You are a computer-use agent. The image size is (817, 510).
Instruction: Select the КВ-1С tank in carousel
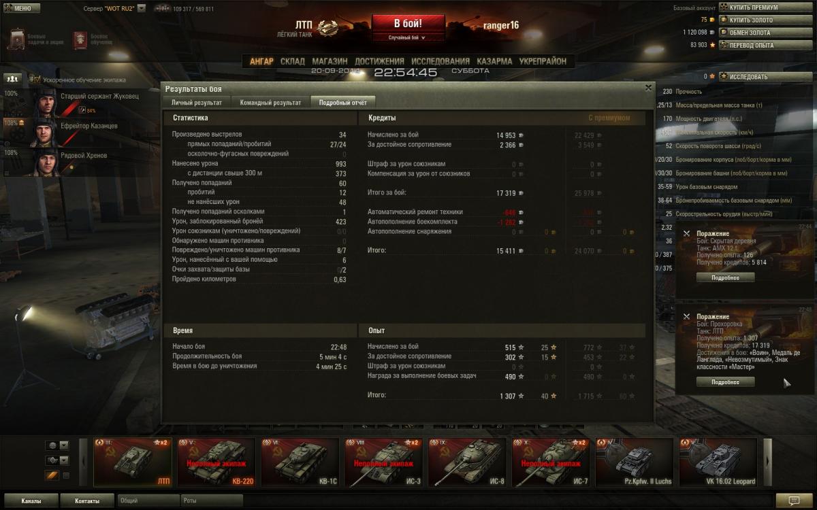(299, 462)
